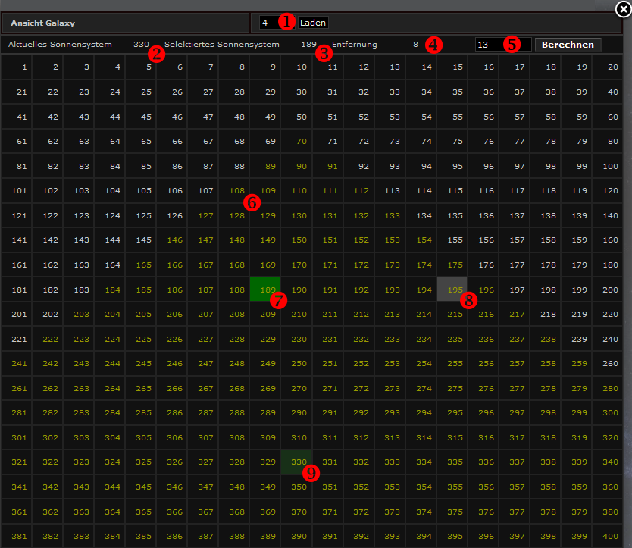Select solar system cell 381
This screenshot has height=548, width=632.
tap(17, 536)
